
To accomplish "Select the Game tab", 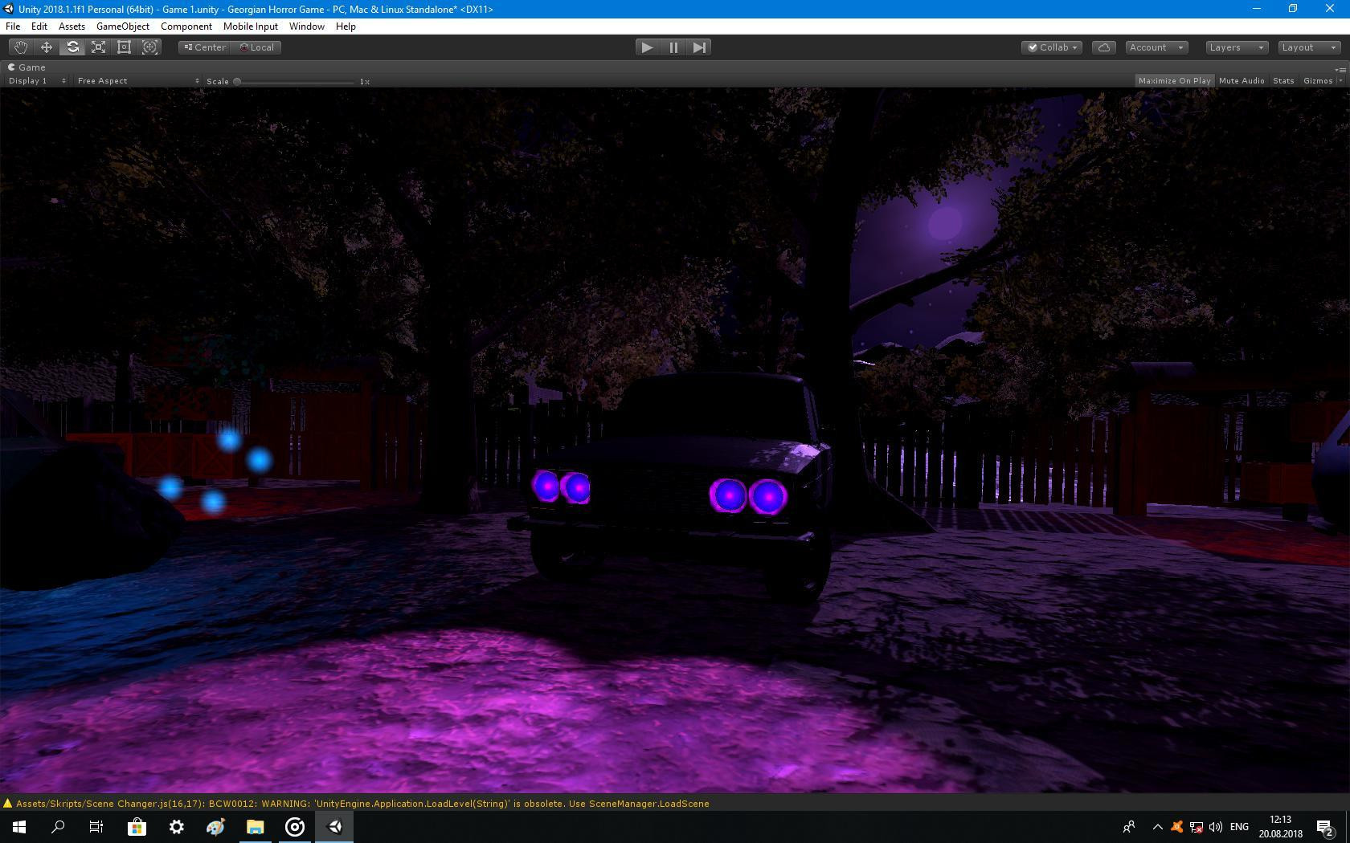I will tap(27, 67).
